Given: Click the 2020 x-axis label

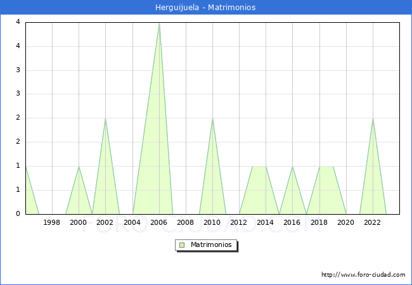Looking at the screenshot, I should click(346, 222).
